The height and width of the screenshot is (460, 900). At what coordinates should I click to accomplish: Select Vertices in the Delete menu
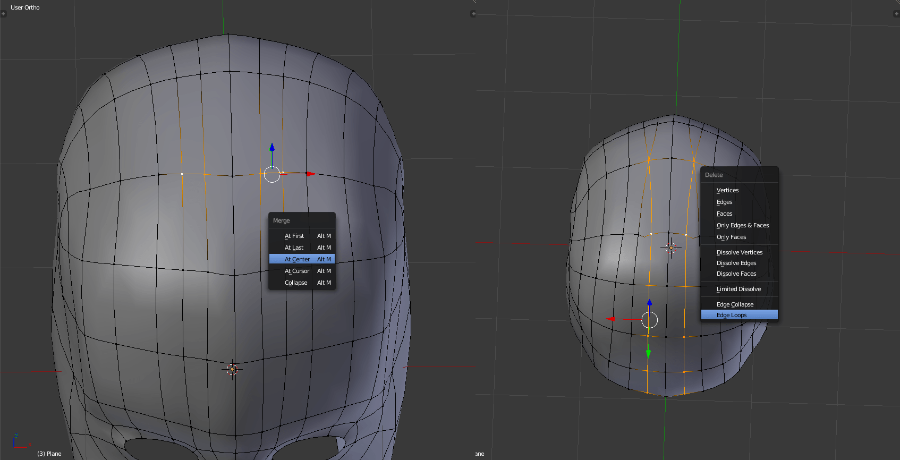point(727,190)
